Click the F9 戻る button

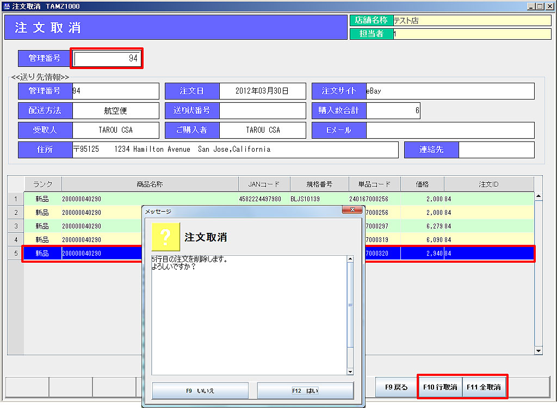point(396,387)
